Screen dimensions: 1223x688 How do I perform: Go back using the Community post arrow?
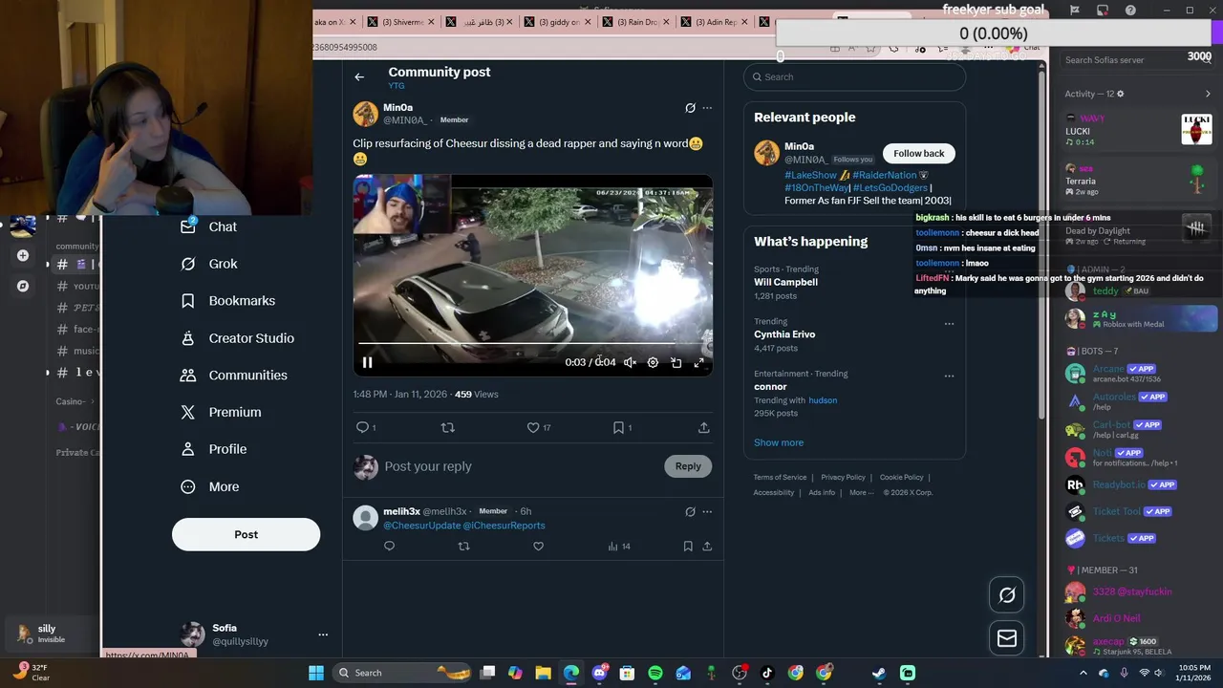[x=359, y=76]
